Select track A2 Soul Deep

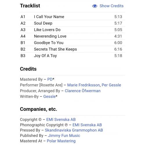pos(72,23)
